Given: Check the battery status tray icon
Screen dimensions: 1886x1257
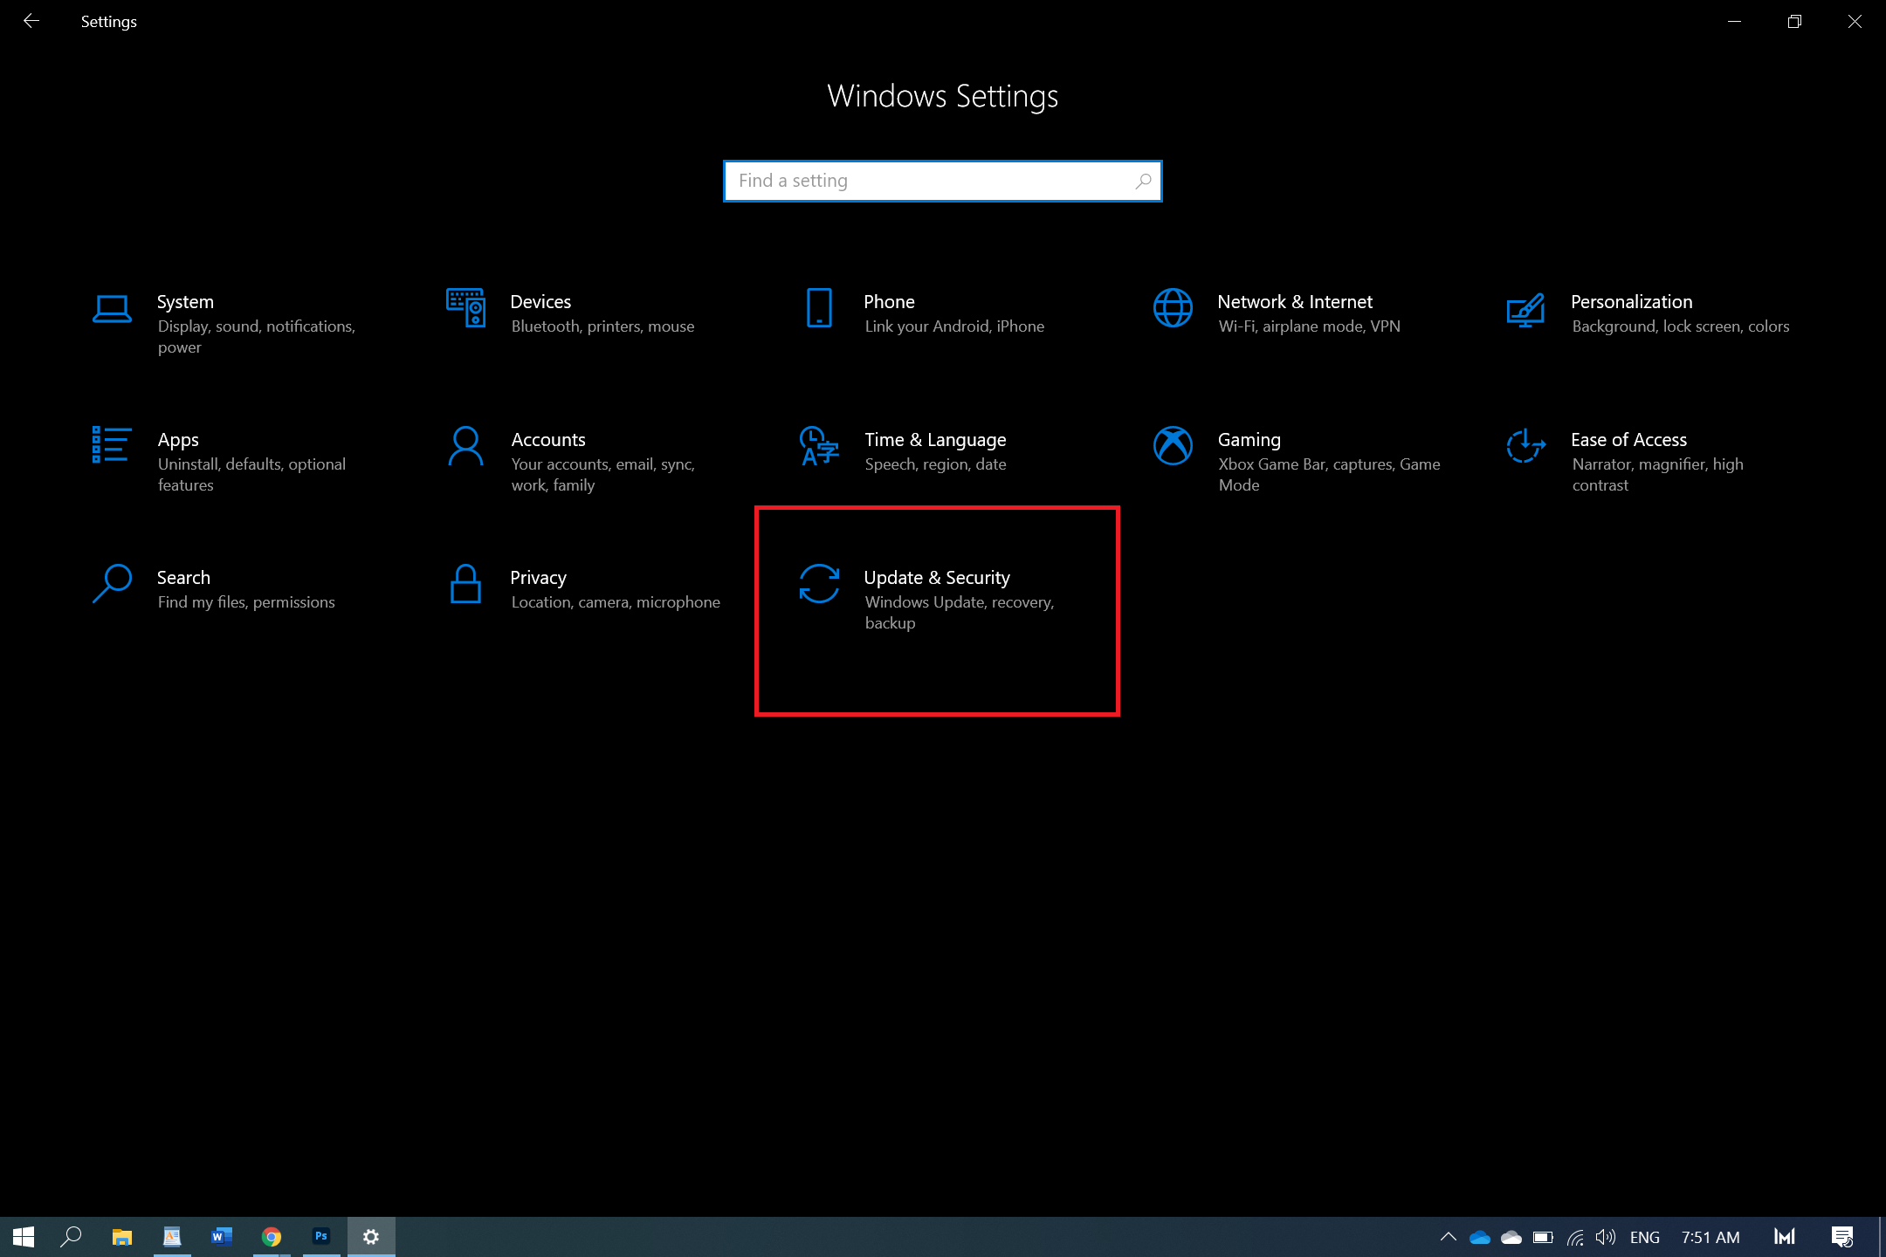Looking at the screenshot, I should click(1543, 1237).
